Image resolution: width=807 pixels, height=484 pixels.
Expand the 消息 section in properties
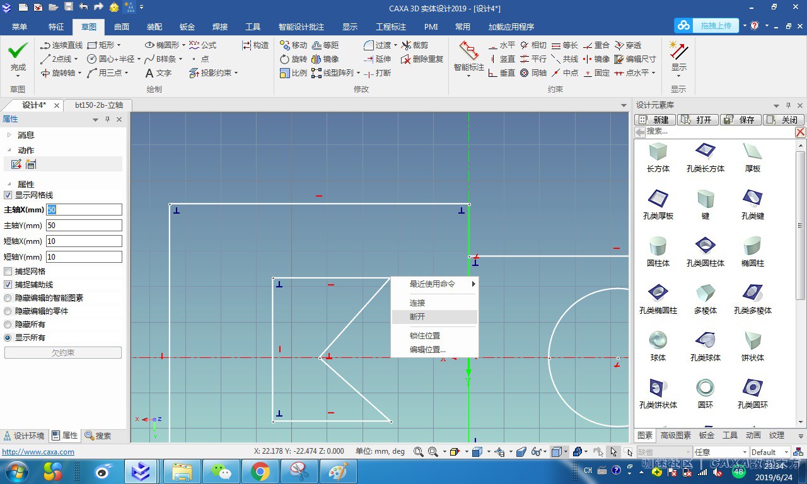coord(9,135)
